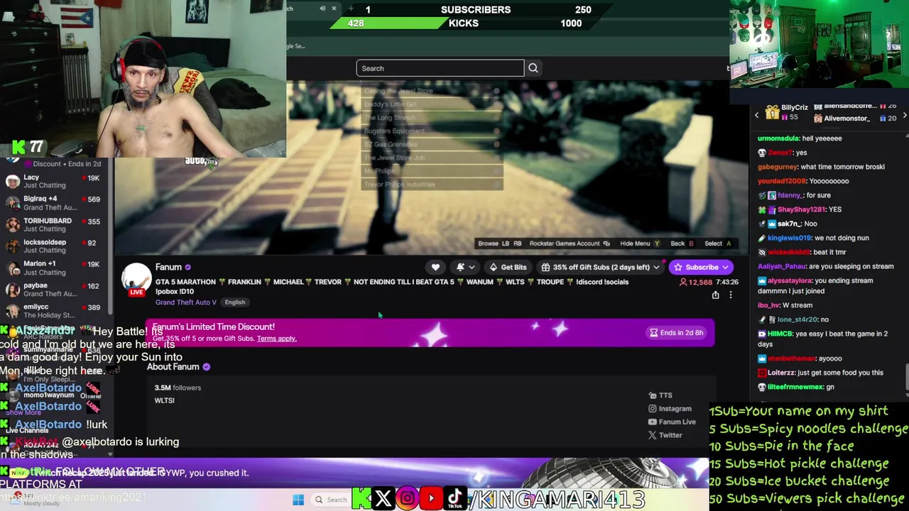The height and width of the screenshot is (511, 909).
Task: Click the Windows taskbar Search box
Action: coord(331,500)
